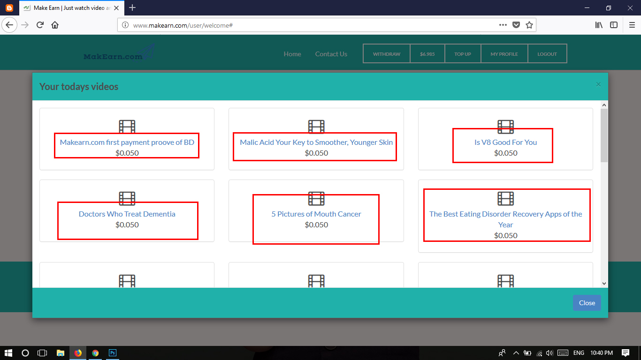Switch to Photoshop from the taskbar

[x=113, y=353]
